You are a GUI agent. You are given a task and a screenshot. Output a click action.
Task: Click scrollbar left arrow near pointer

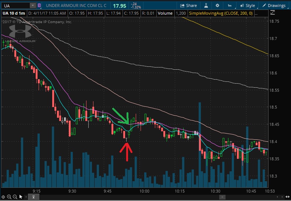coord(26,197)
